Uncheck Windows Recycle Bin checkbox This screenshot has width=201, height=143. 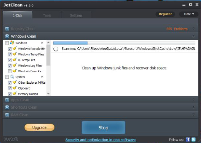point(10,49)
